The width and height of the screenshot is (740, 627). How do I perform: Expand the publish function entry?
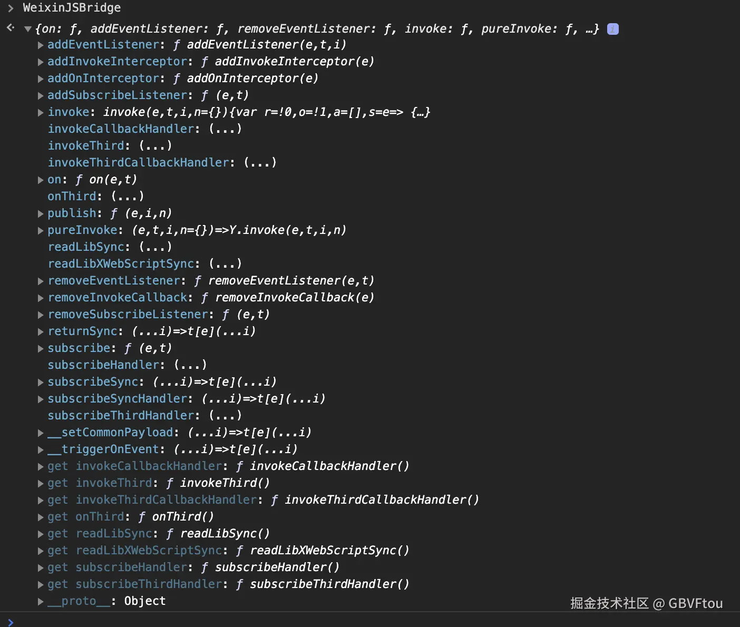coord(41,214)
